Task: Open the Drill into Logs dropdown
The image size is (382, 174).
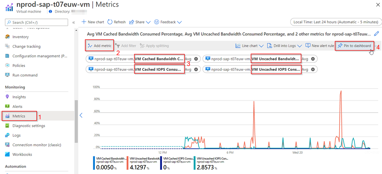Action: point(284,46)
